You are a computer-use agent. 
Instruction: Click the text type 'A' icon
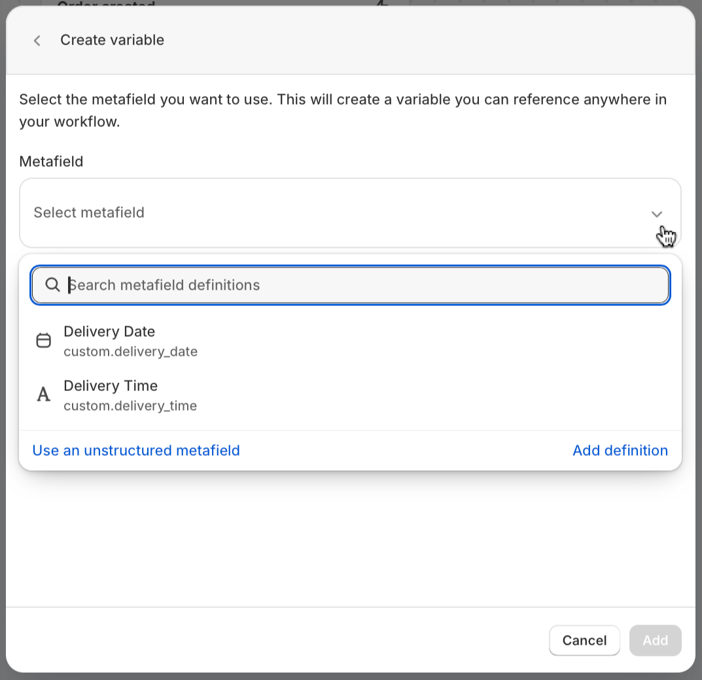[43, 394]
